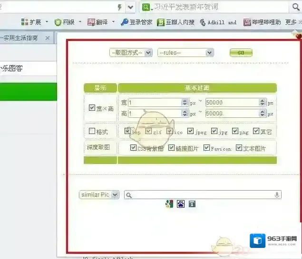Image resolution: width=302 pixels, height=259 pixels.
Task: Open the 取图方式 dropdown
Action: [131, 53]
